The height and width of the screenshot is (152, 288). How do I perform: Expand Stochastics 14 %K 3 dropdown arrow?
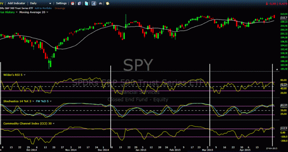click(34, 101)
